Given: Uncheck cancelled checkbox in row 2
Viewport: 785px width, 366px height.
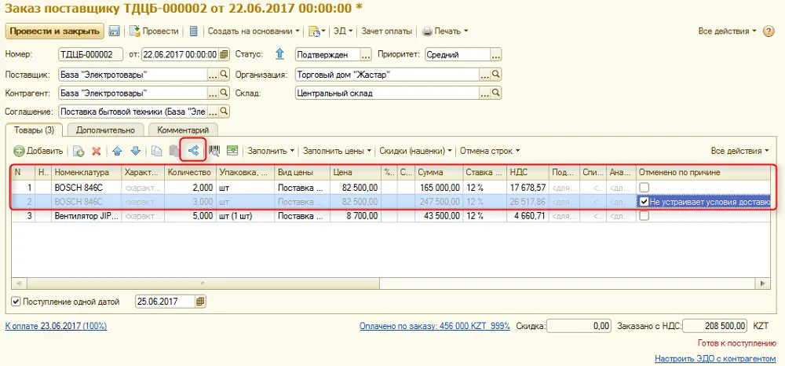Looking at the screenshot, I should click(644, 202).
